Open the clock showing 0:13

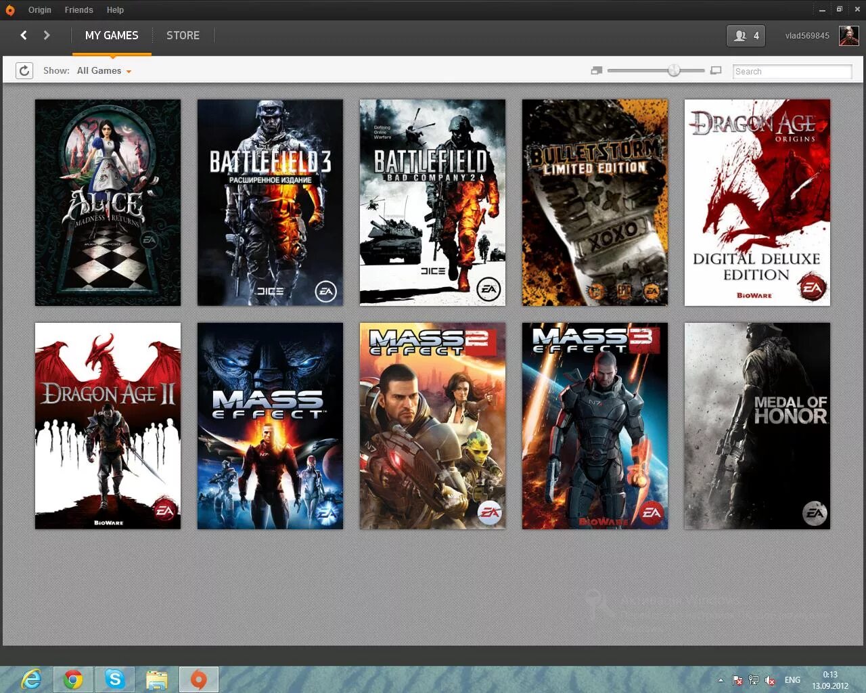click(x=830, y=680)
